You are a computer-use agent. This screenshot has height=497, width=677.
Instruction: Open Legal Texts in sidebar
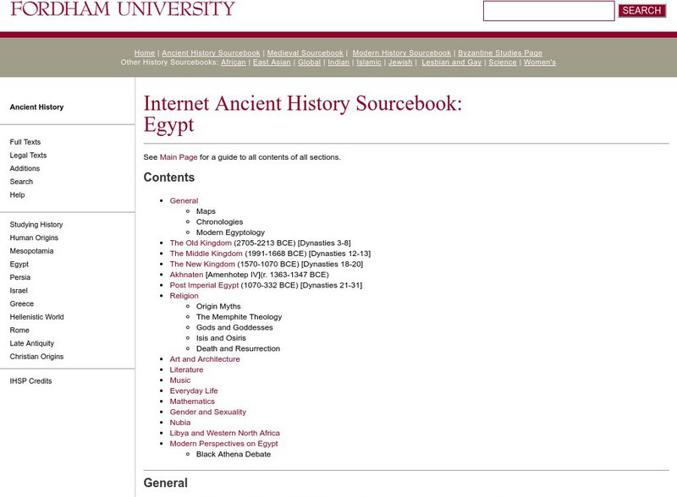tap(28, 156)
